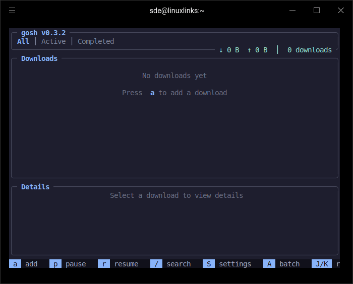Switch to the Active tab

point(53,41)
